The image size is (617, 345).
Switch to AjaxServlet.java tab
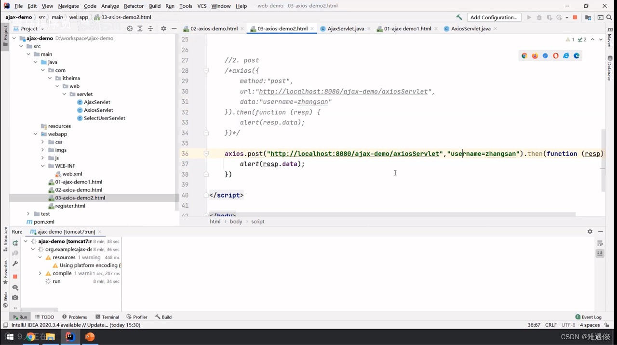coord(346,29)
